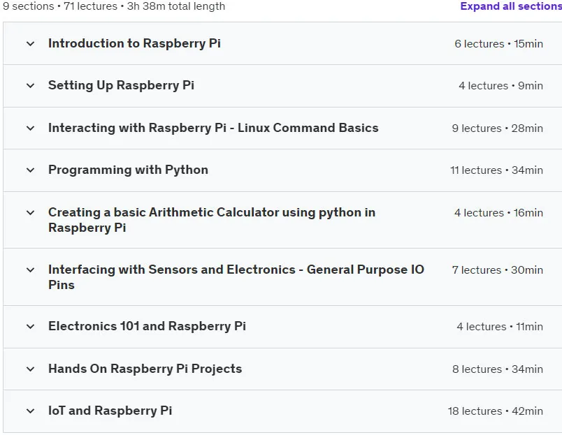Click the 8 lectures • 34min label
The image size is (562, 435).
pos(498,369)
